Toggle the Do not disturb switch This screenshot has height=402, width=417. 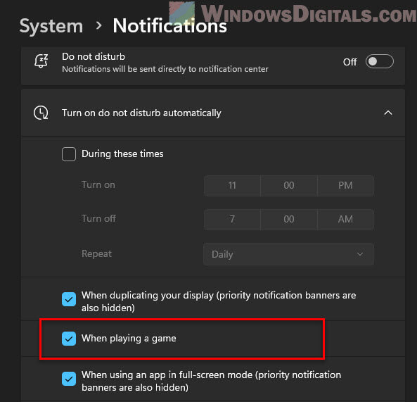pyautogui.click(x=380, y=61)
